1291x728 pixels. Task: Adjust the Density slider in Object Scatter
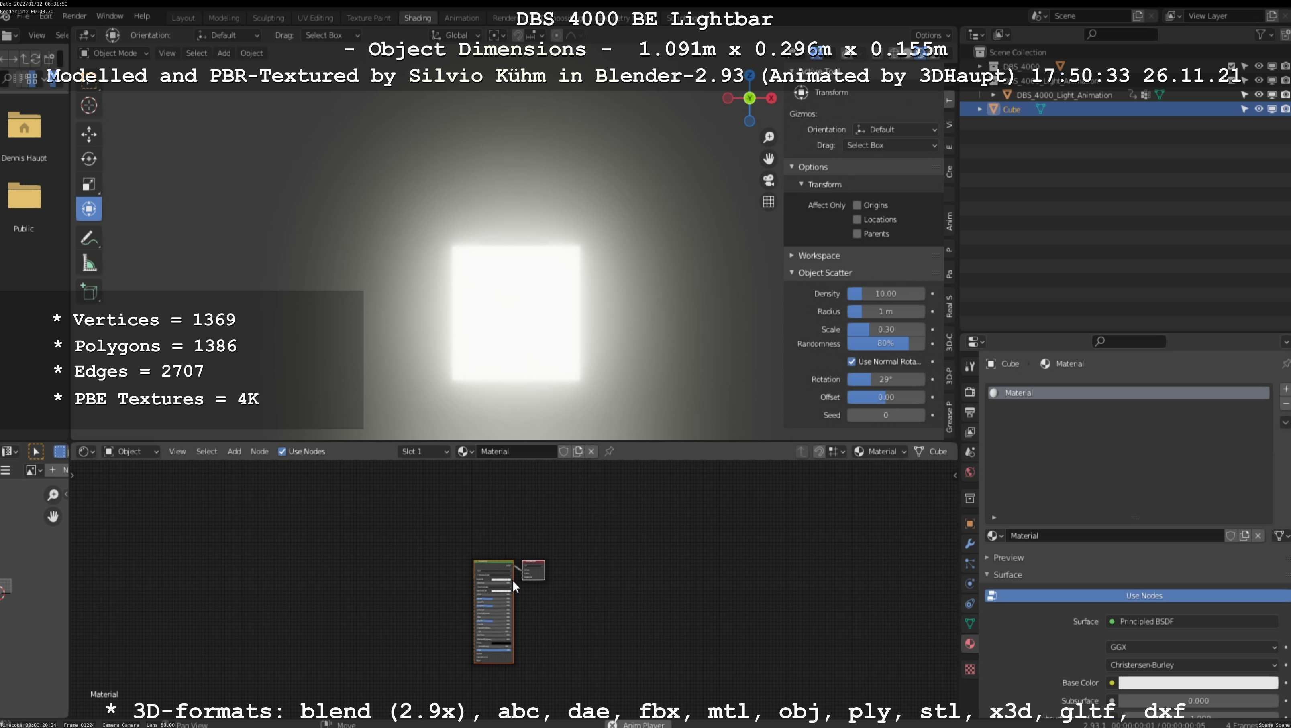(x=885, y=294)
